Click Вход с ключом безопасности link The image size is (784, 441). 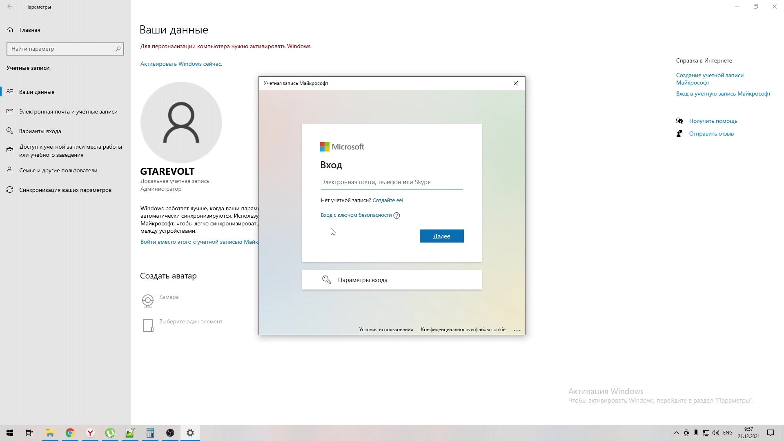(x=356, y=215)
